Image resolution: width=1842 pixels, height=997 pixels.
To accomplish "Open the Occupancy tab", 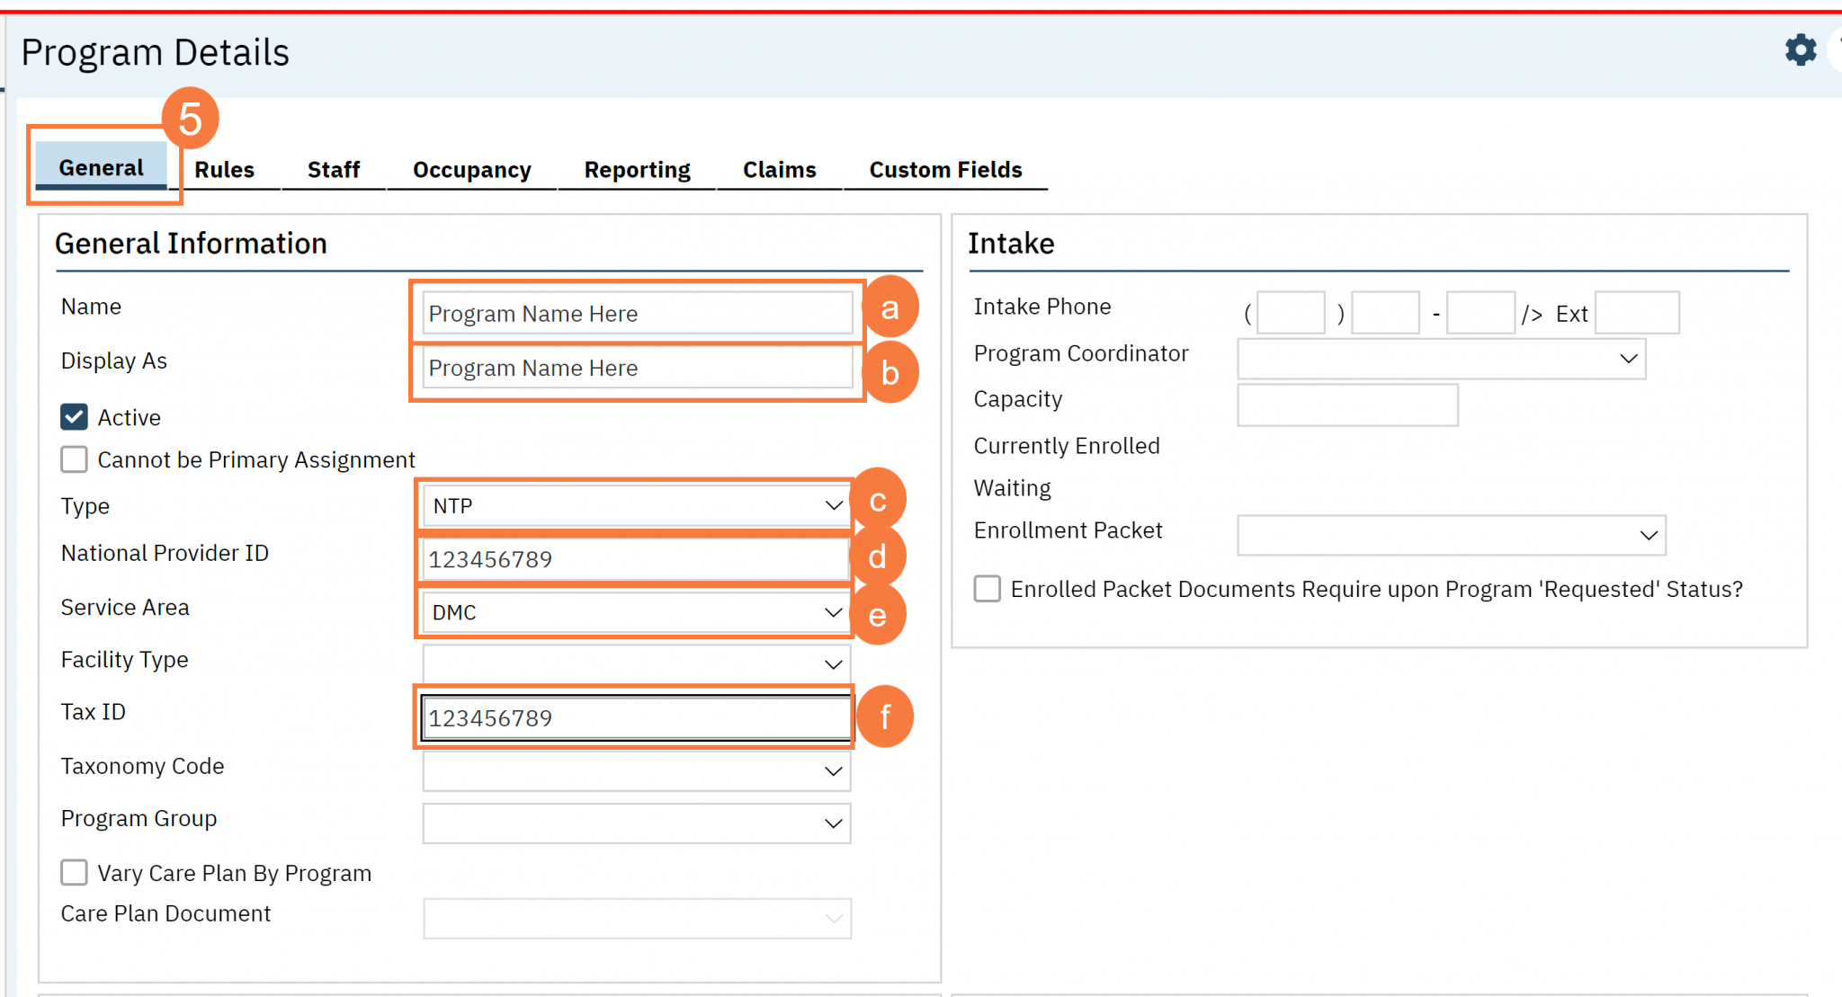I will (x=471, y=169).
